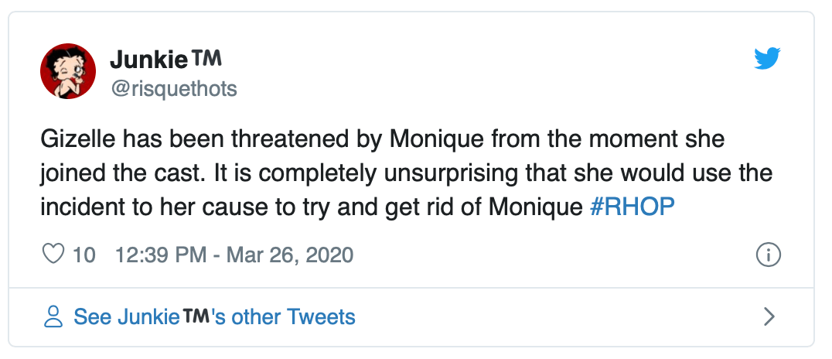This screenshot has width=832, height=359.
Task: Visit the @risquethots handle
Action: [x=173, y=89]
